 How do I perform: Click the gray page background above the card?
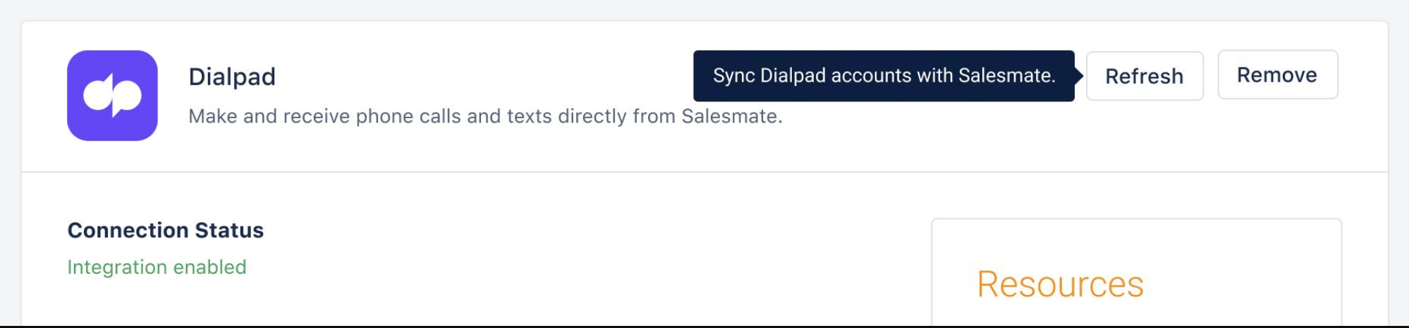[x=704, y=10]
